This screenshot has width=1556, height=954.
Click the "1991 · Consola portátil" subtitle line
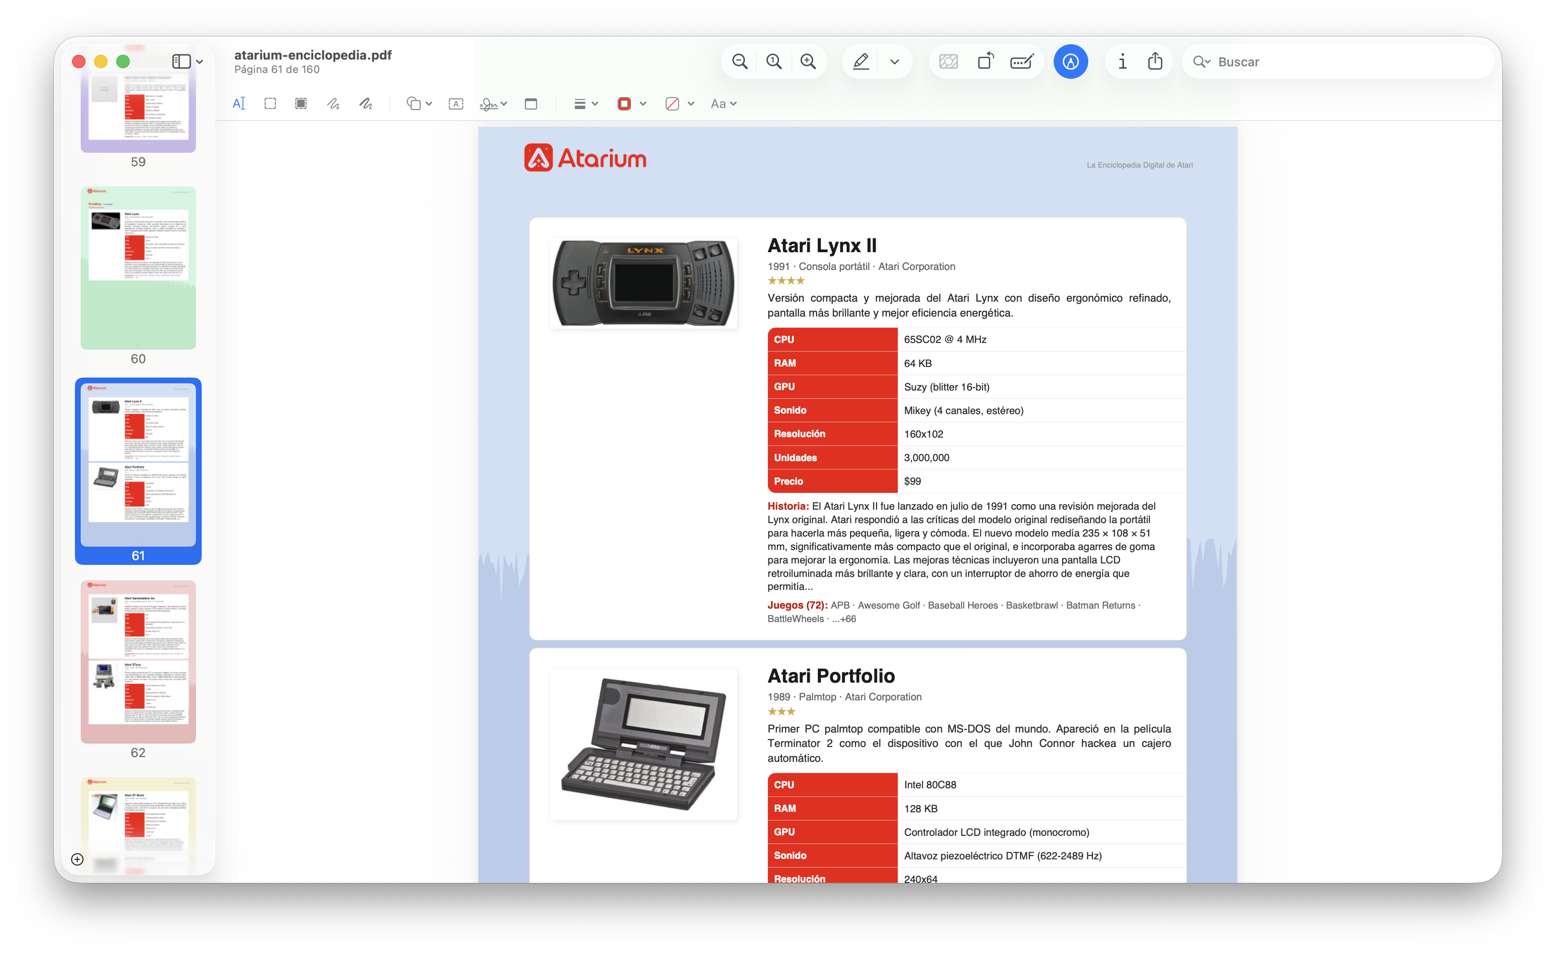pyautogui.click(x=862, y=267)
